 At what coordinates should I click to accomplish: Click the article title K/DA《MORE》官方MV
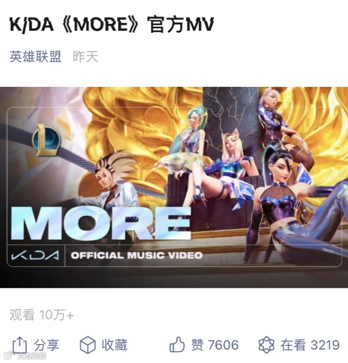112,24
